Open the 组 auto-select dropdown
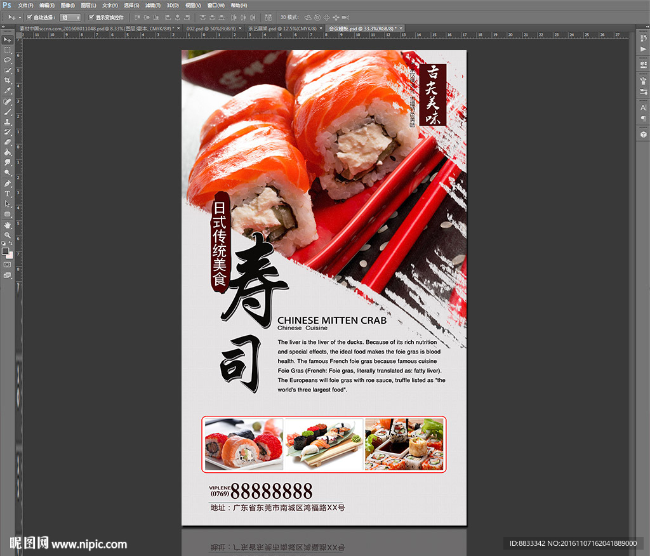The image size is (650, 556). (70, 17)
